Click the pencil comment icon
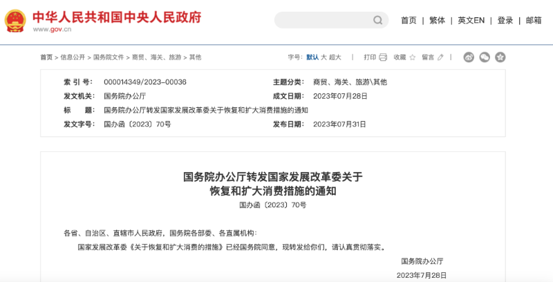 tap(440, 57)
